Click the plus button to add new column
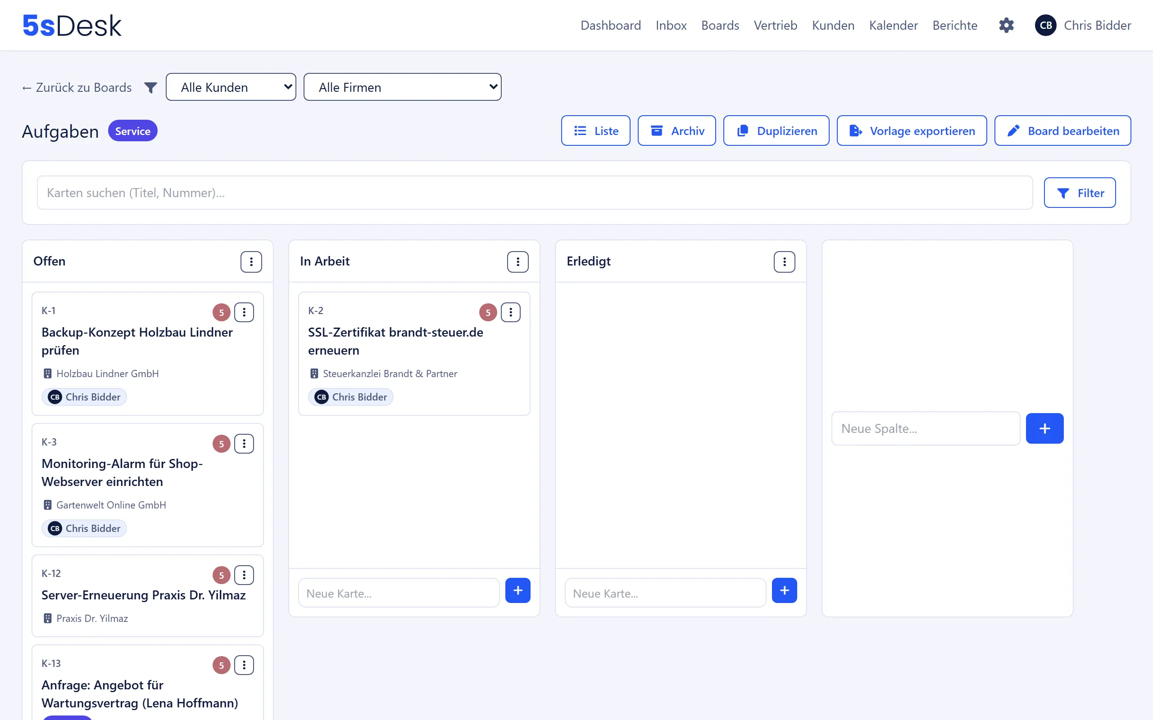1153x720 pixels. coord(1044,428)
